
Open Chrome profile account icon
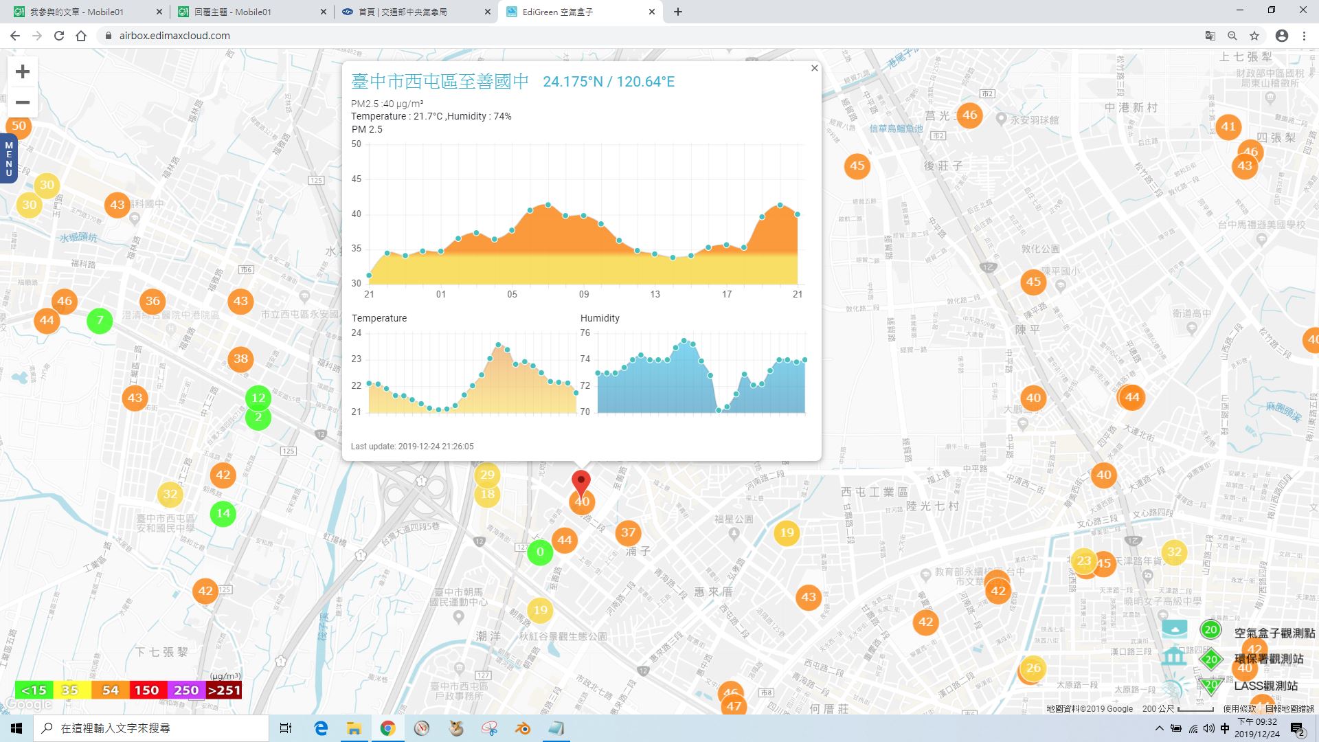coord(1282,36)
